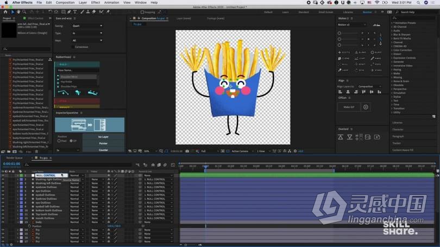Collapse the body layer twirl arrow
440x247 pixels.
pyautogui.click(x=18, y=222)
